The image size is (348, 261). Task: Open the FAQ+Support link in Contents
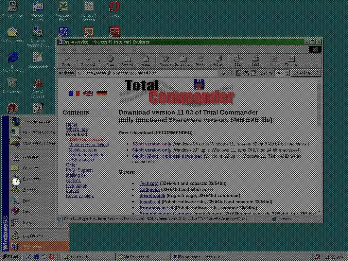pyautogui.click(x=79, y=170)
